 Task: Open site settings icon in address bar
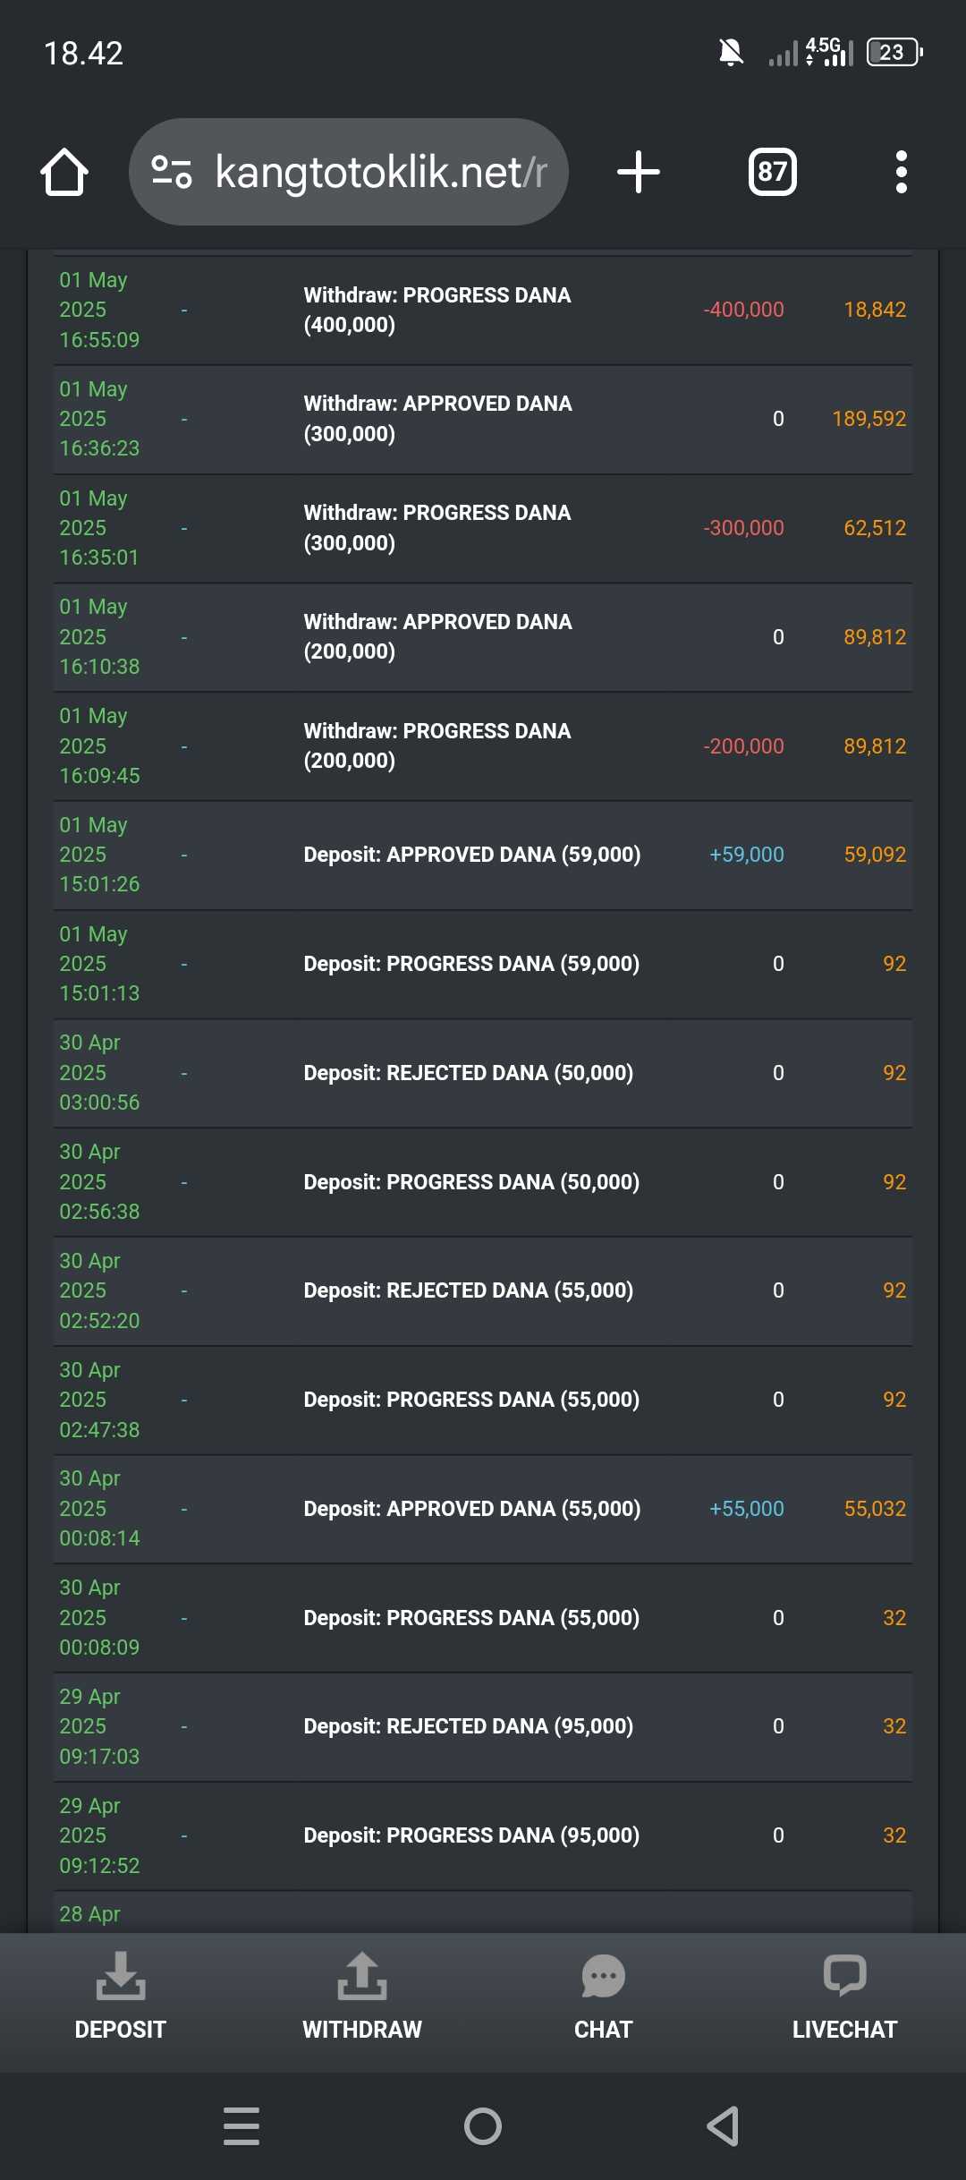pyautogui.click(x=172, y=172)
